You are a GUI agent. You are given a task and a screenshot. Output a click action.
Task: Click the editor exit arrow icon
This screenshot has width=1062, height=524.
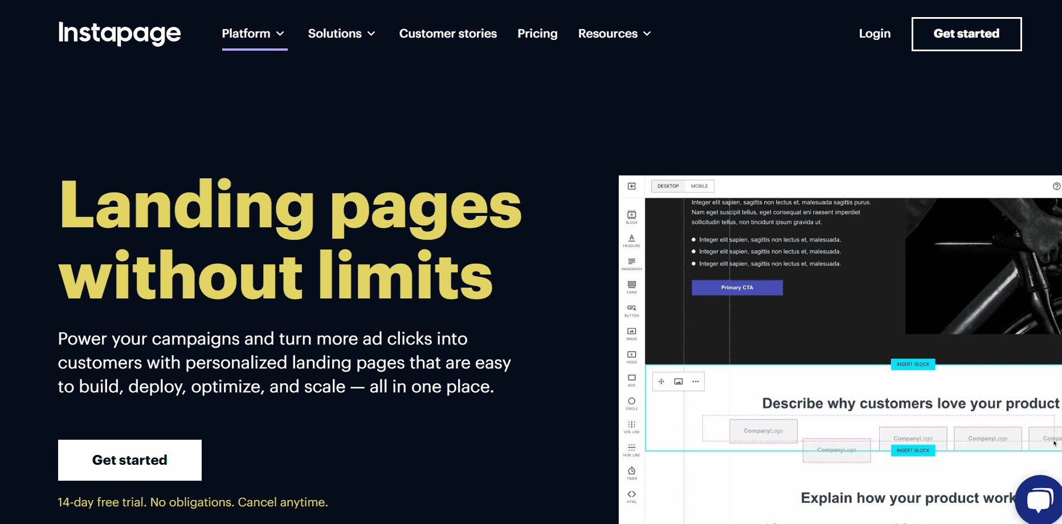632,186
